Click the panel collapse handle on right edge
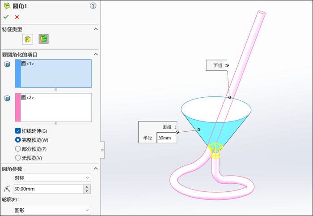The height and width of the screenshot is (216, 313). [x=102, y=150]
